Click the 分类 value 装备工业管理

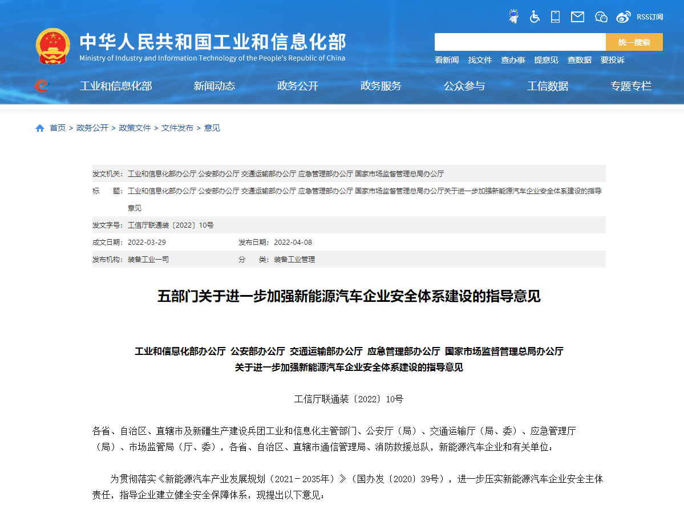point(294,260)
